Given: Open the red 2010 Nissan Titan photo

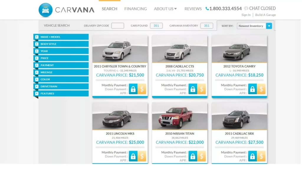Looking at the screenshot, I should click(180, 116).
